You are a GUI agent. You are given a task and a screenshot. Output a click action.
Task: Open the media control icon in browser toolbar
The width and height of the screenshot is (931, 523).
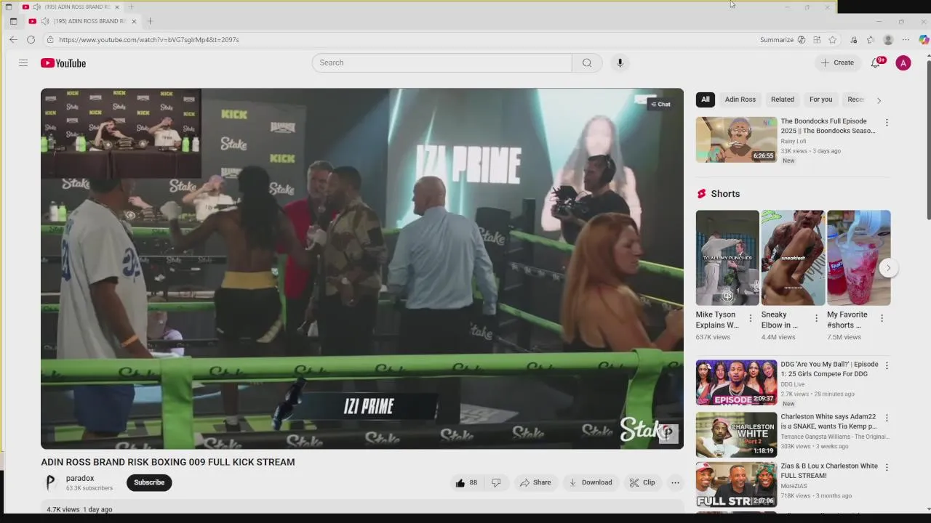point(853,40)
